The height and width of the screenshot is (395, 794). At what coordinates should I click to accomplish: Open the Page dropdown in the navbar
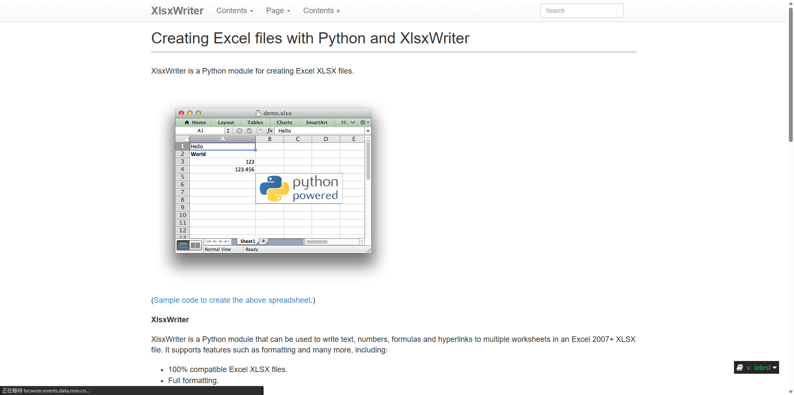[x=277, y=11]
